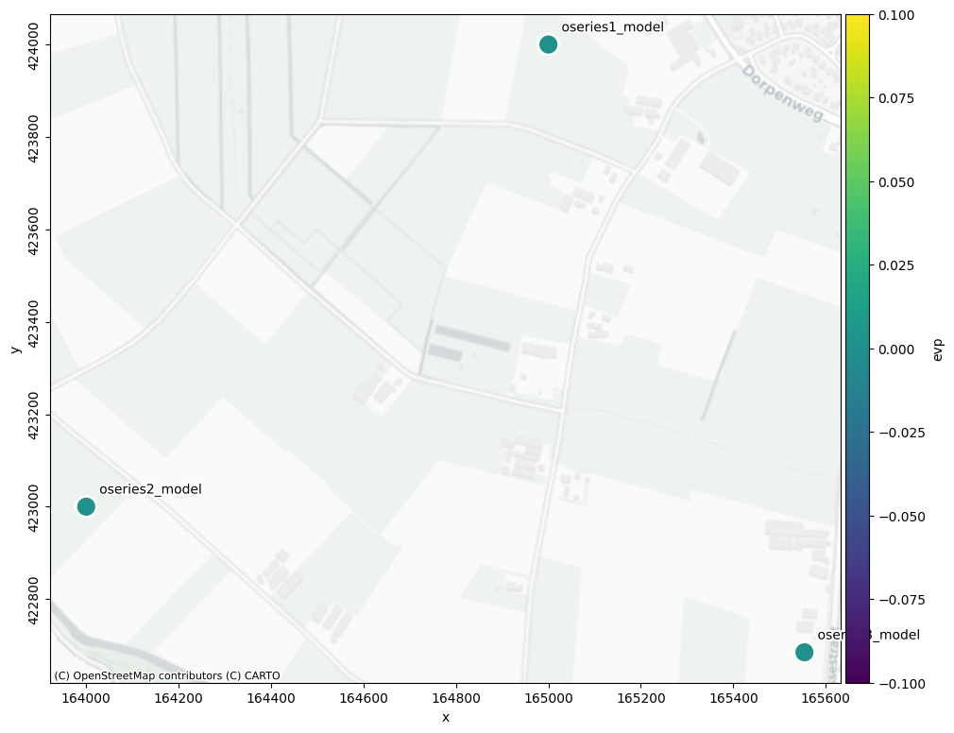Click y-axis tick label 423400
The width and height of the screenshot is (954, 733).
33,322
